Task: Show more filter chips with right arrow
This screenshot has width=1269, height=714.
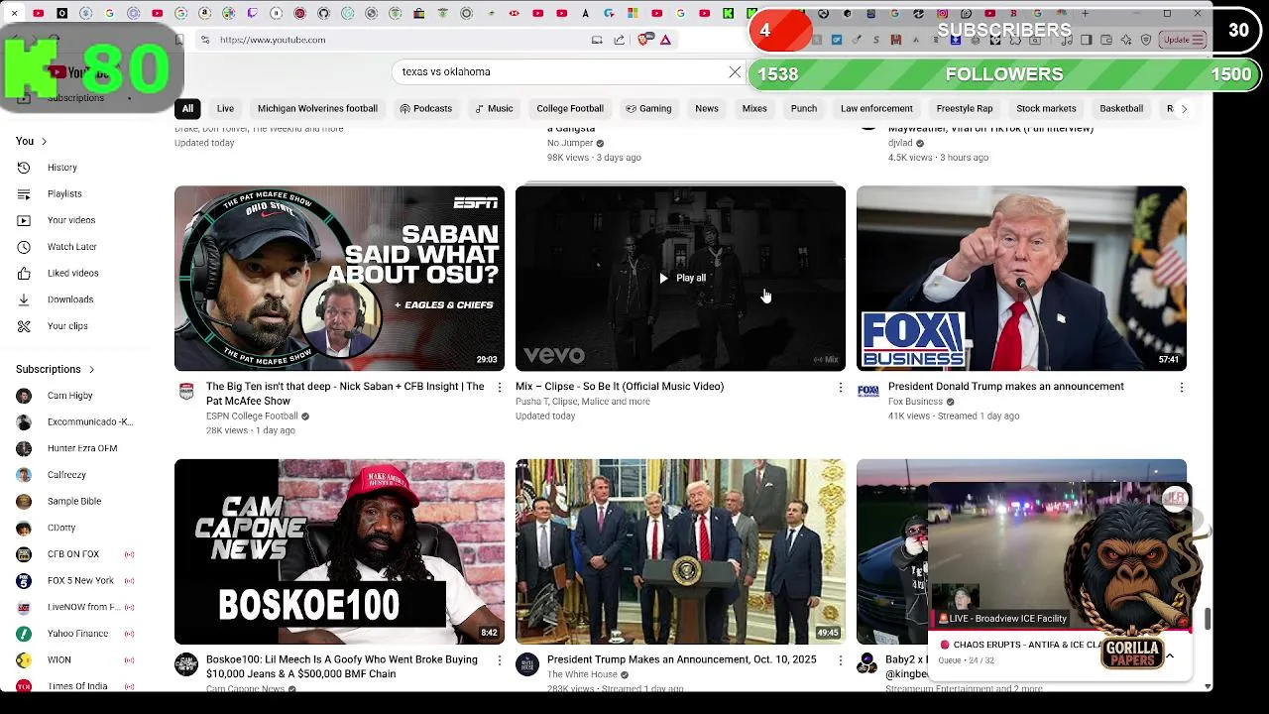Action: tap(1184, 109)
